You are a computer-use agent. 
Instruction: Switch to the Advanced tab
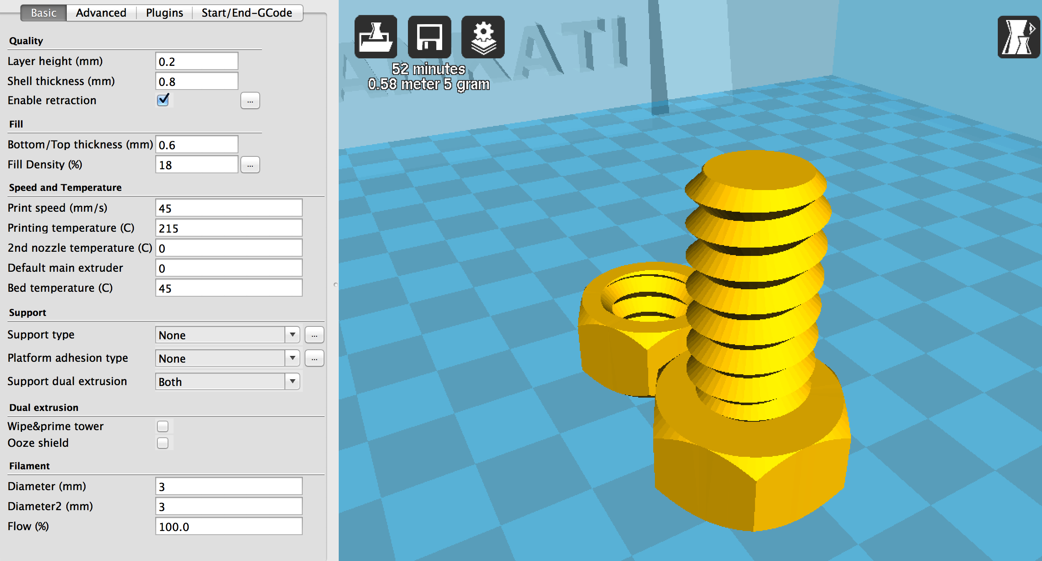pos(101,13)
